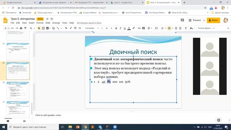Viewport: 231px width, 130px height.
Task: Open bulleted list style dropdown arrow
Action: (x=173, y=28)
